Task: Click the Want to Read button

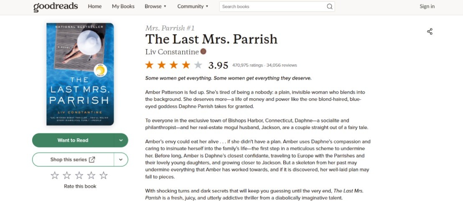Action: (73, 140)
